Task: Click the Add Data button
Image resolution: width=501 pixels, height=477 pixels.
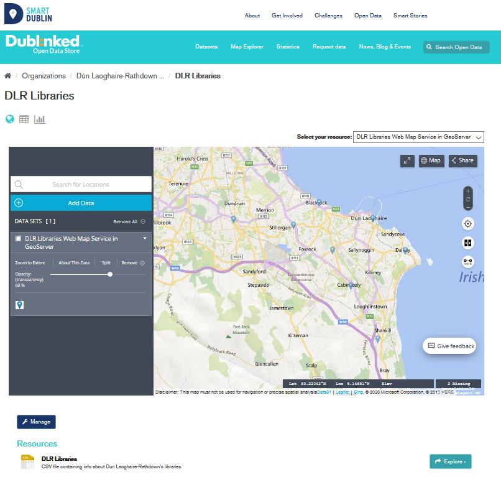Action: pos(81,203)
